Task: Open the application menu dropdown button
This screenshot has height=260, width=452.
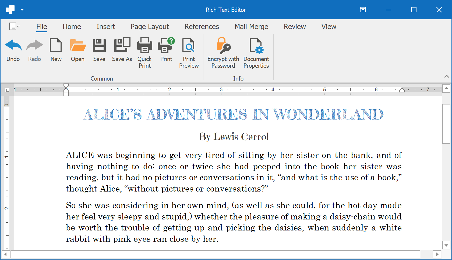Action: pyautogui.click(x=14, y=26)
